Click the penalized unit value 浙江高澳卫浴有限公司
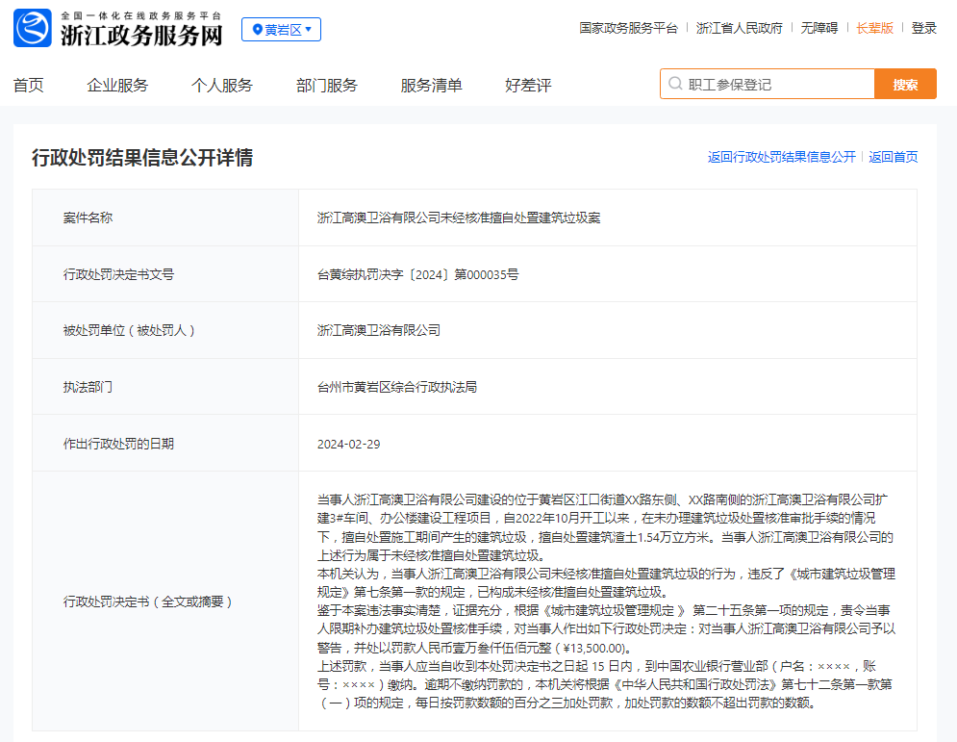 378,330
